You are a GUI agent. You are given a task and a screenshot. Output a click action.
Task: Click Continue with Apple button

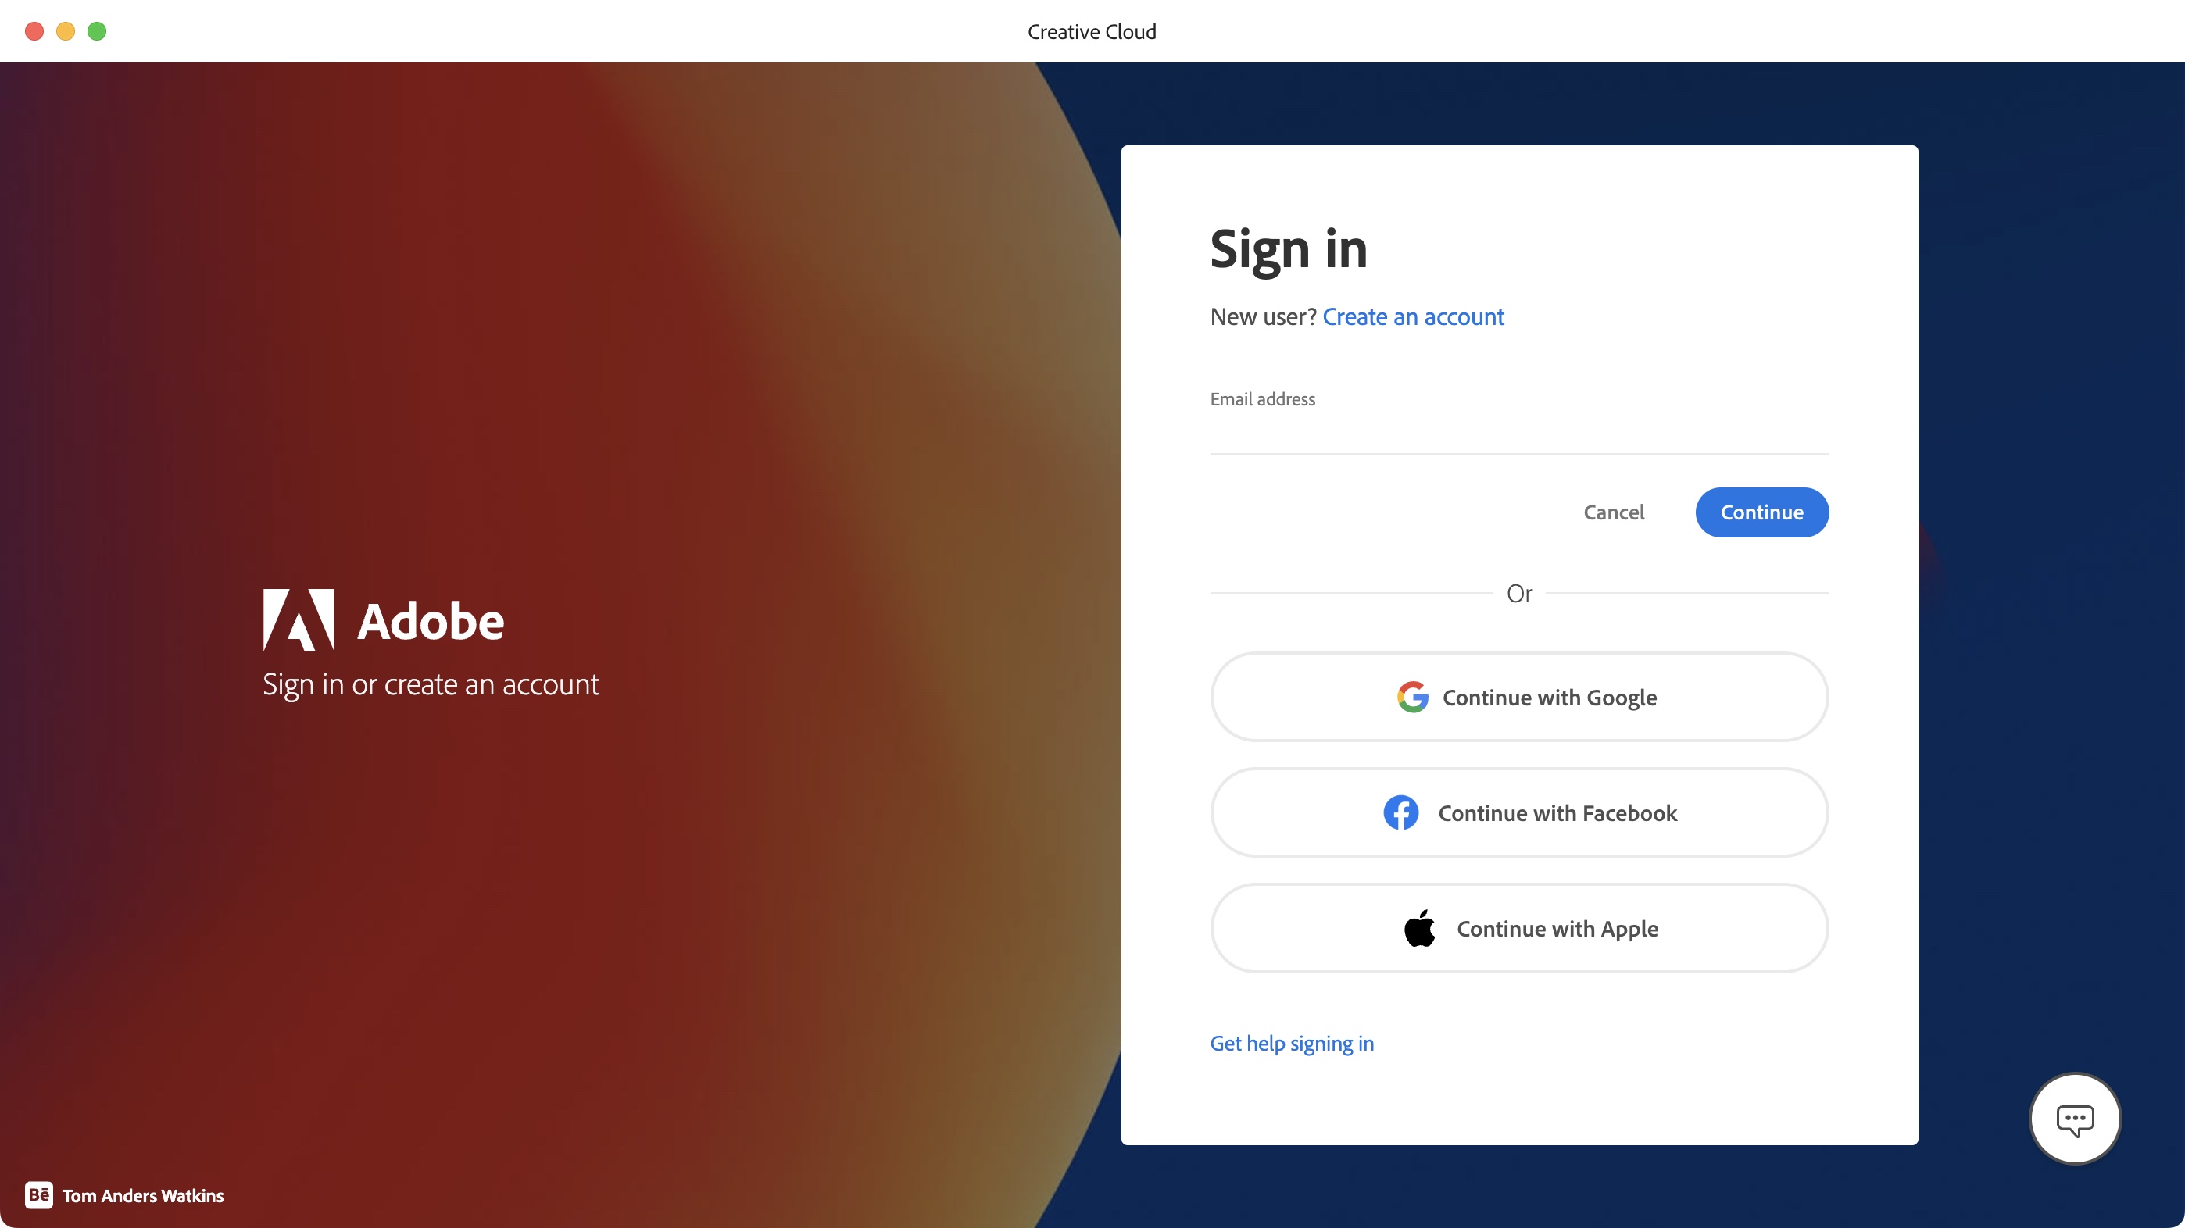pyautogui.click(x=1518, y=928)
